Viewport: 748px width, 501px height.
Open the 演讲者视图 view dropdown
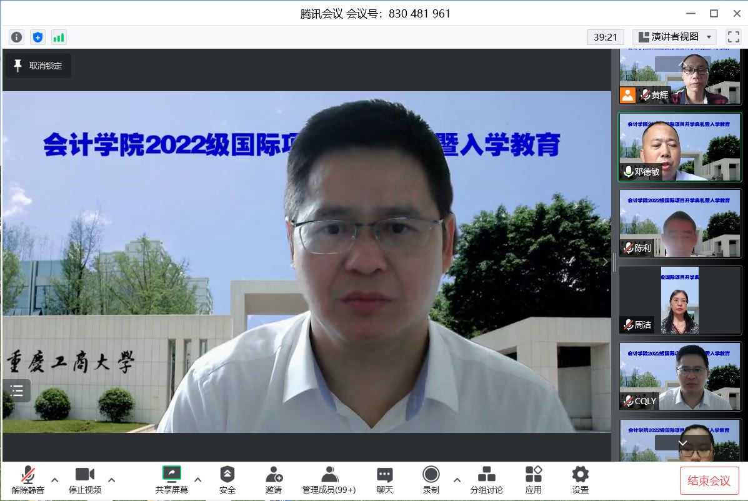(674, 37)
